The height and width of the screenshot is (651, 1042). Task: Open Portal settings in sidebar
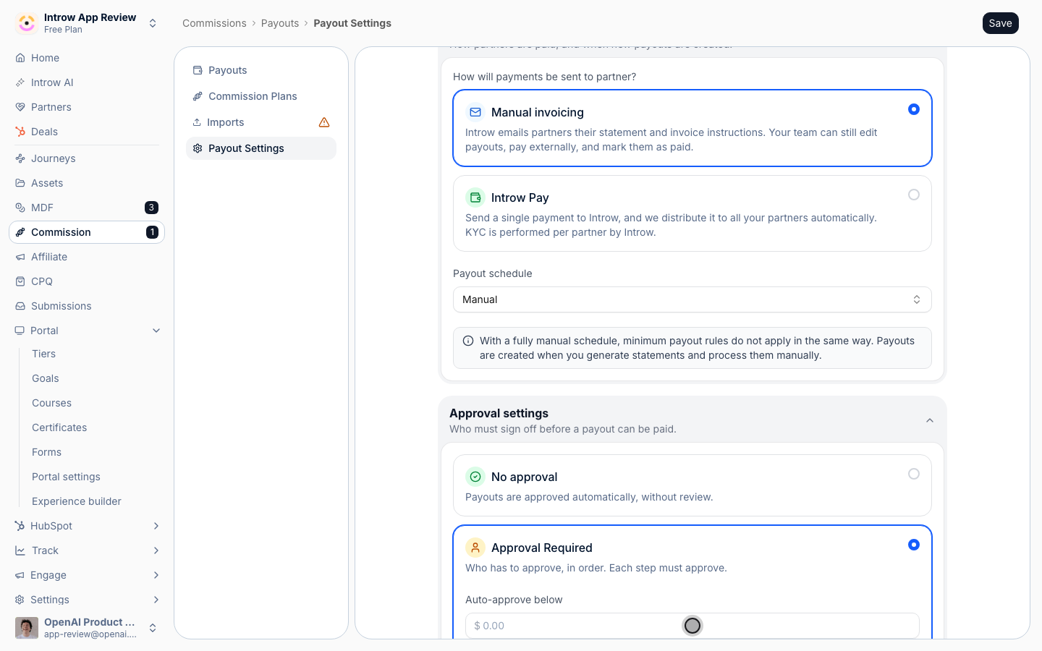point(67,477)
